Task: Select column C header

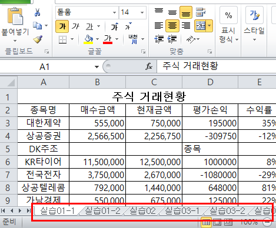Action: tap(154, 82)
